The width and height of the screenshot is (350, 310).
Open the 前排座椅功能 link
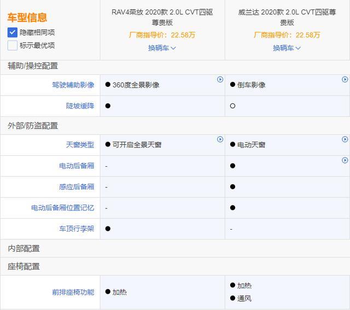point(73,292)
